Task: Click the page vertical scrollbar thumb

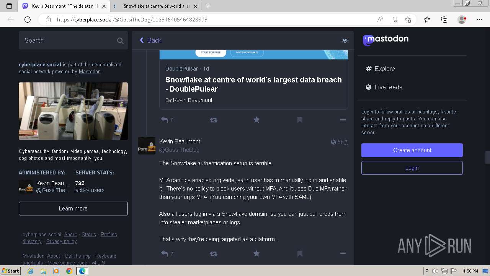Action: tap(487, 157)
